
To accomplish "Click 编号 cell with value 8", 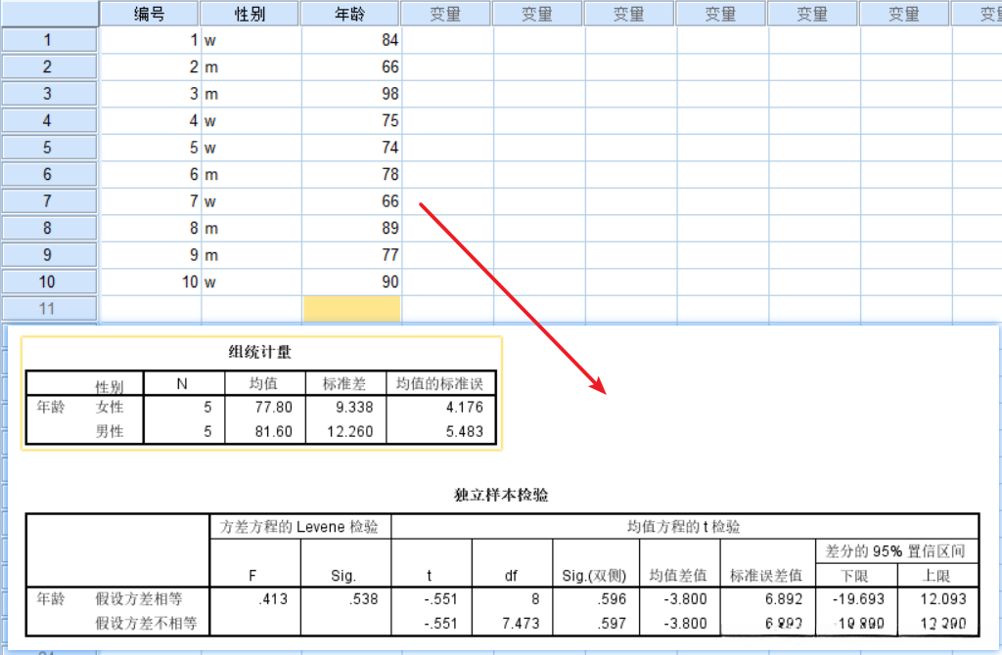I will click(x=151, y=228).
